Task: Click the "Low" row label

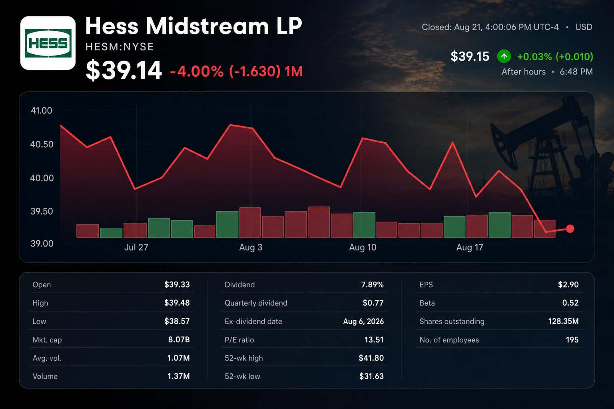Action: (39, 322)
